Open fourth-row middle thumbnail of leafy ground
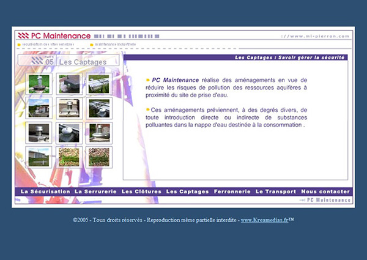The image size is (367, 260). pos(69,157)
